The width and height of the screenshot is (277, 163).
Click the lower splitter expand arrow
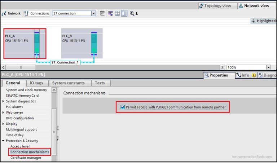58,140
